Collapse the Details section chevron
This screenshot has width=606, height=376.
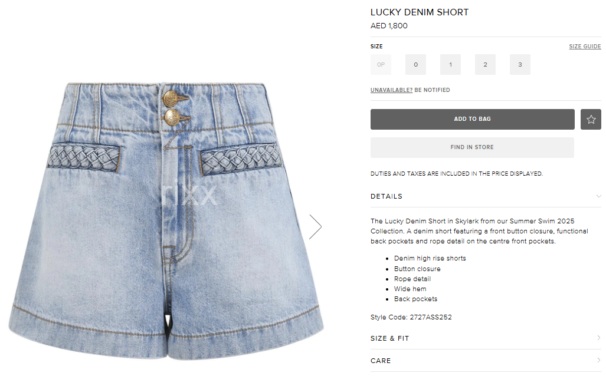click(598, 196)
